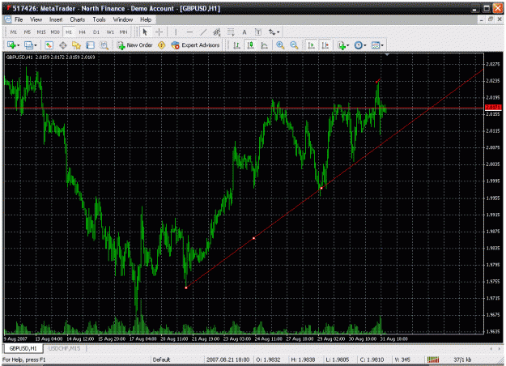Open the new chart dropdown
The height and width of the screenshot is (366, 506).
[x=13, y=45]
